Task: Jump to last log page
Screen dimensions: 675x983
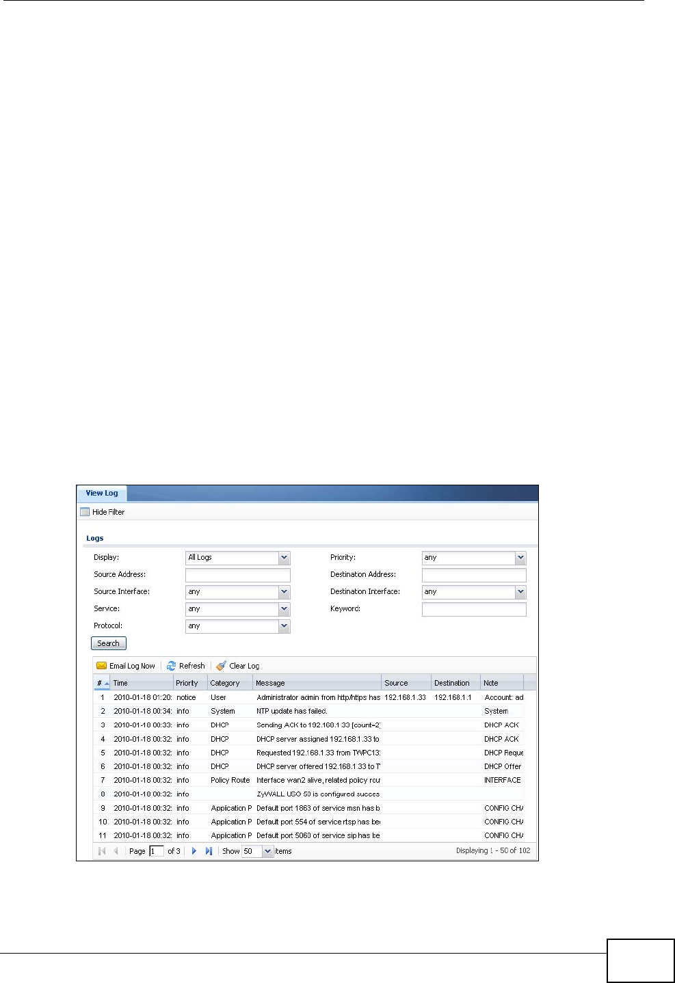Action: [x=209, y=851]
